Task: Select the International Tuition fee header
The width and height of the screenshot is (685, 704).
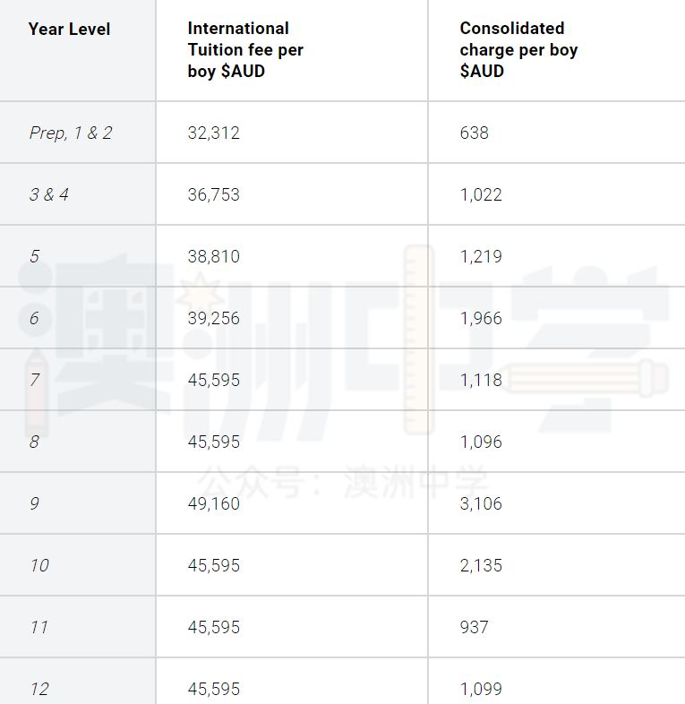Action: (x=245, y=50)
